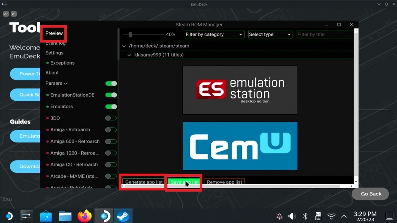Click the show desktop icon

pyautogui.click(x=389, y=216)
